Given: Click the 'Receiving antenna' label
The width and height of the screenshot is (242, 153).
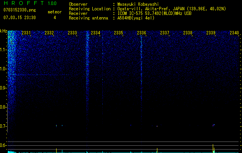Looking at the screenshot, I should pos(88,18).
